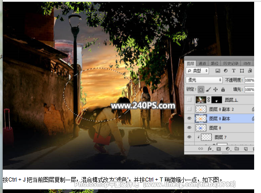This screenshot has height=193, width=261.
Task: Create a new layer icon
Action: point(245,149)
